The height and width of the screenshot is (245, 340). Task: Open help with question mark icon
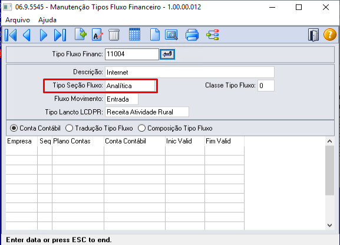pos(330,35)
